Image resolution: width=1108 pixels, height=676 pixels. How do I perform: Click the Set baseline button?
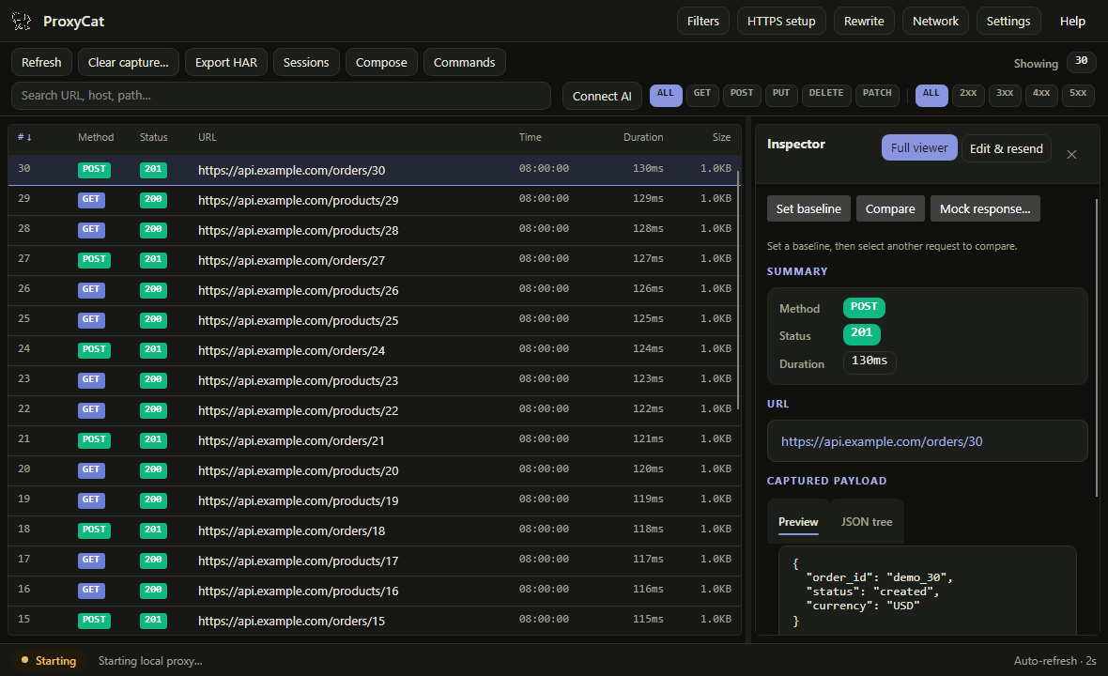point(808,208)
